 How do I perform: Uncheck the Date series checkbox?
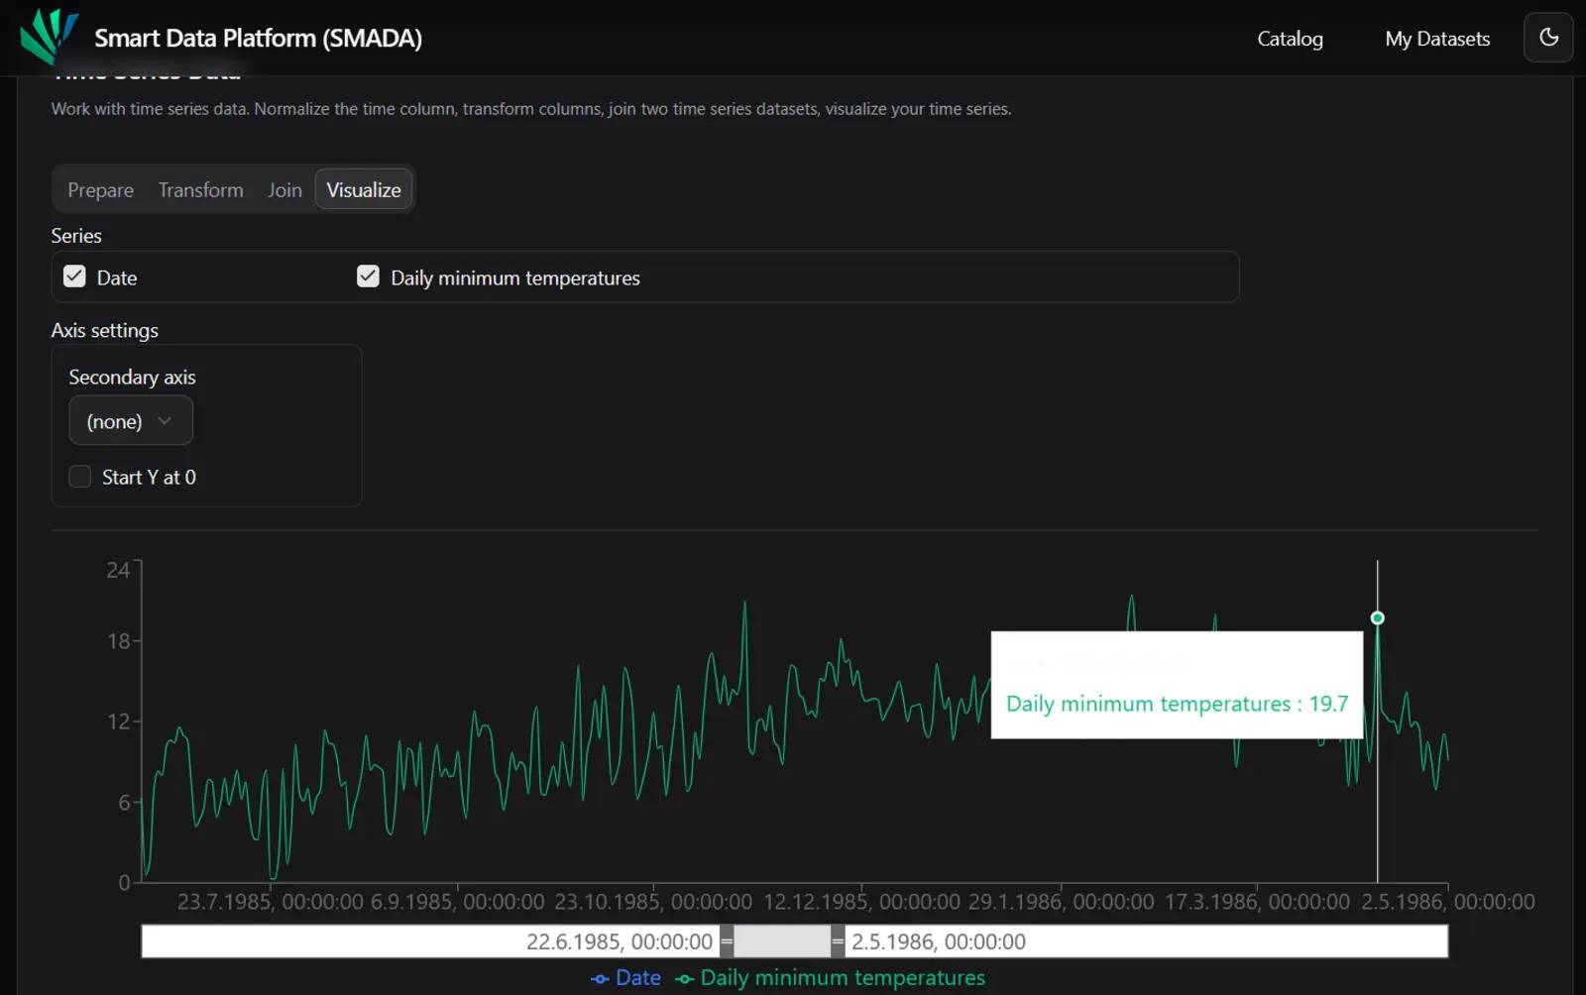(x=74, y=276)
